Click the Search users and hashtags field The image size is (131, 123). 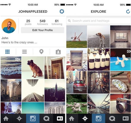[99, 21]
